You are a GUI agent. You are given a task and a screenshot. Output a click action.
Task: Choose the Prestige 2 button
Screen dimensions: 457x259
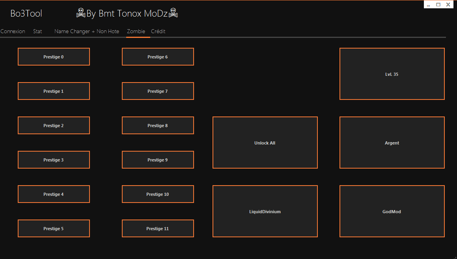54,125
